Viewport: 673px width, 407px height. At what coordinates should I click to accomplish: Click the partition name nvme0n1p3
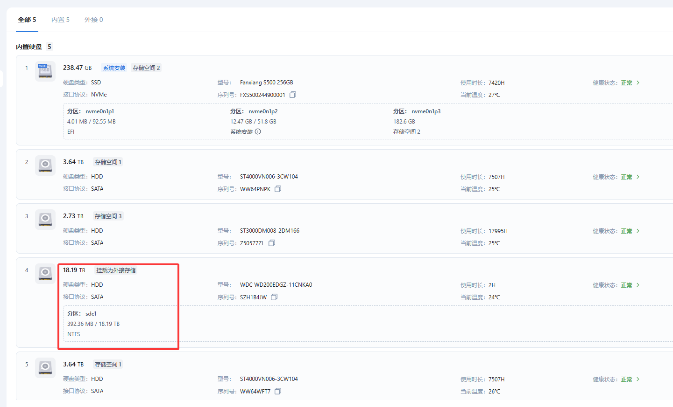[x=426, y=111]
